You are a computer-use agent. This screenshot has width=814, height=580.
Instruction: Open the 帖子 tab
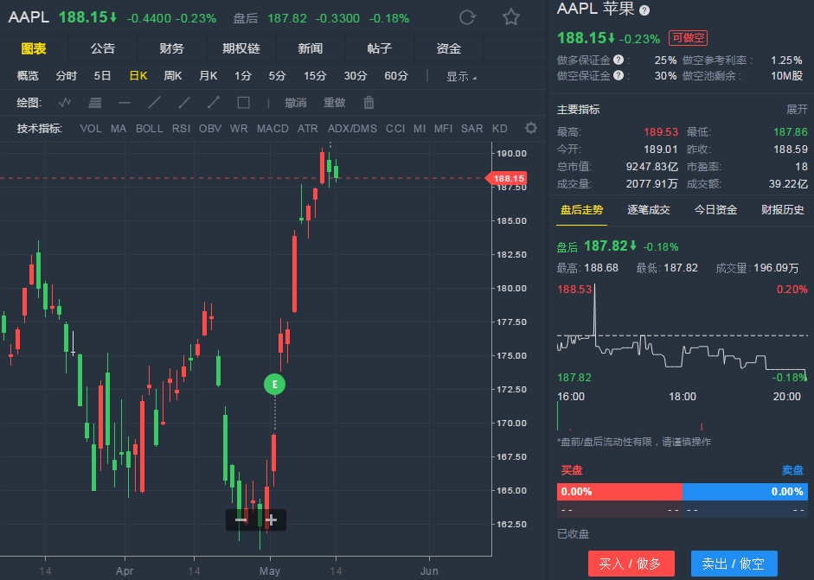tap(380, 48)
